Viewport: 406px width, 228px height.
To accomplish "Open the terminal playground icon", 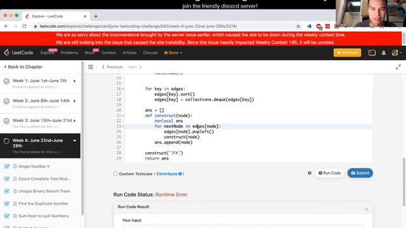I will pos(372,53).
